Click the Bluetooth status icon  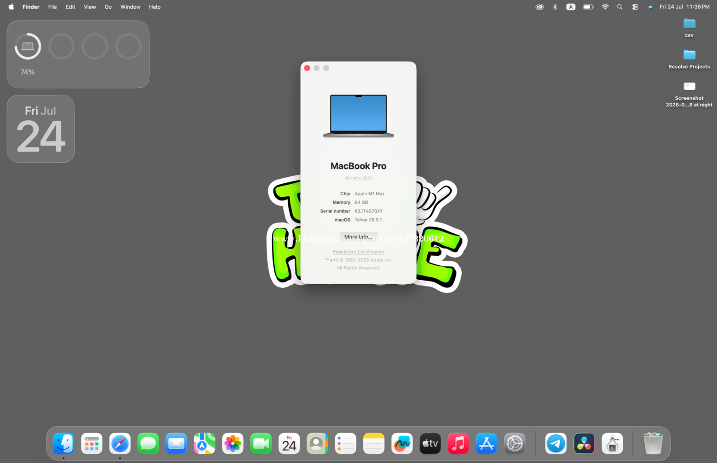click(555, 7)
